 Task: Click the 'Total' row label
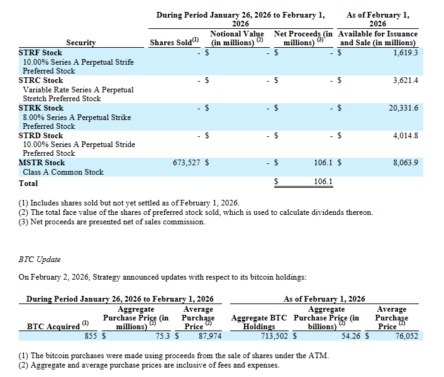click(x=28, y=183)
